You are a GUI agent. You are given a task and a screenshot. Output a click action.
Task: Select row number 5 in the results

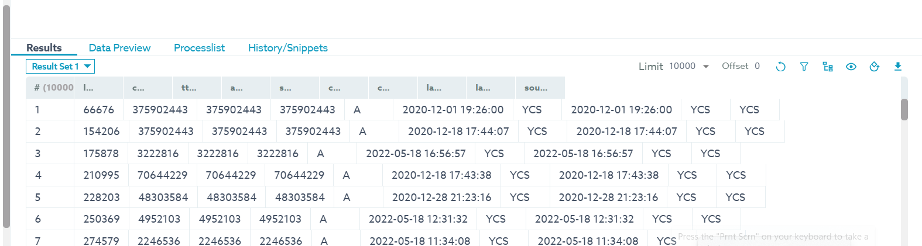pos(38,198)
